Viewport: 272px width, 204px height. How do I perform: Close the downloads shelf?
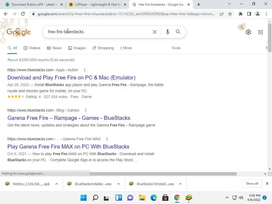pyautogui.click(x=267, y=184)
